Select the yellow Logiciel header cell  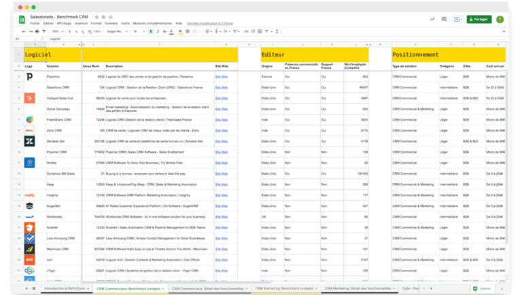click(x=35, y=54)
